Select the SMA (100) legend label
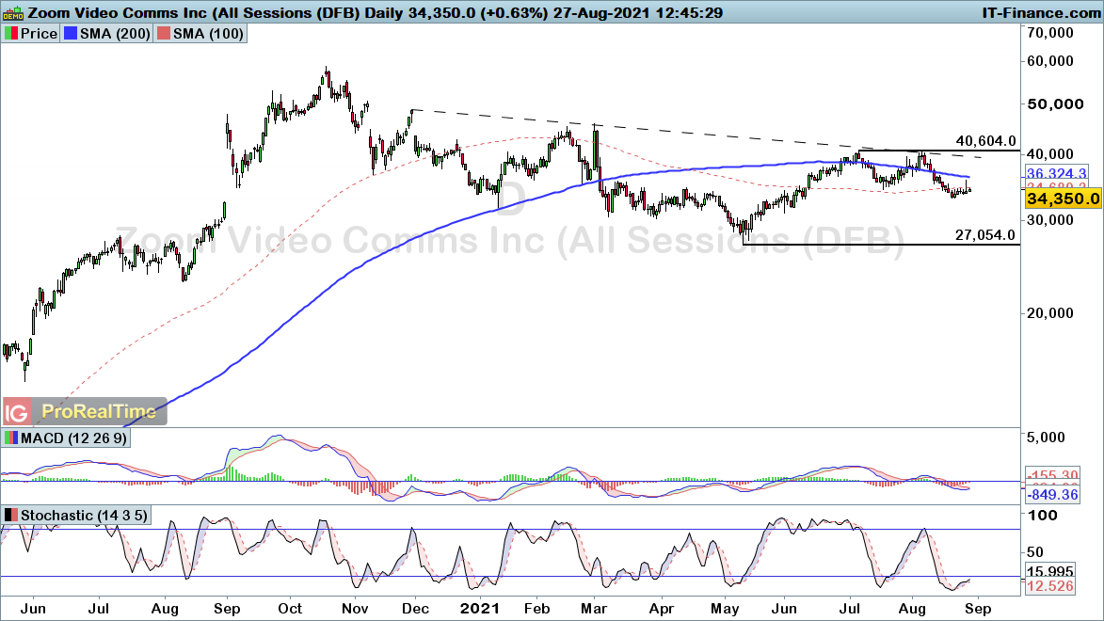1104x621 pixels. [208, 34]
